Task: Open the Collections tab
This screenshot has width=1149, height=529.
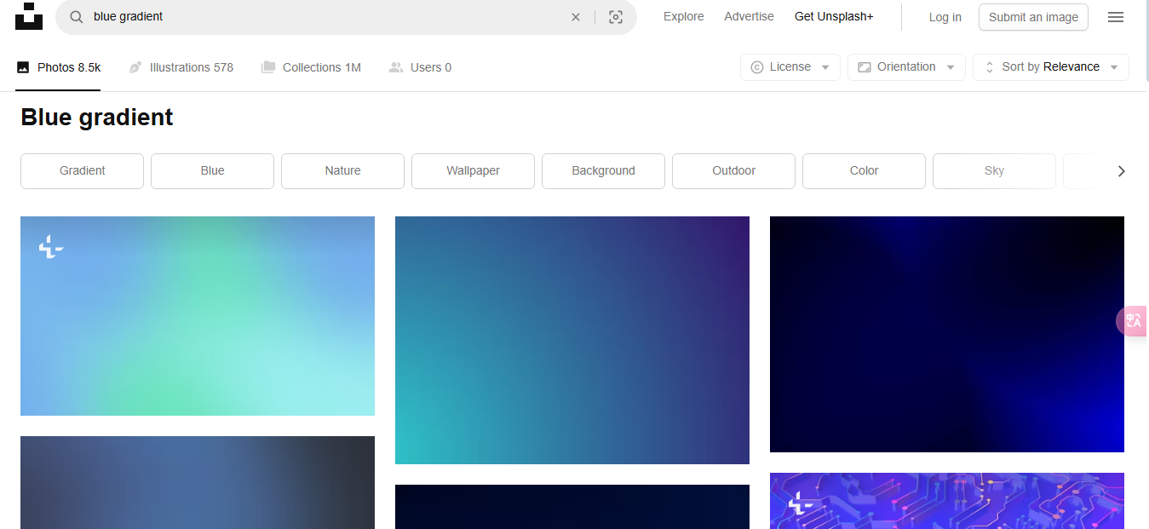Action: 311,67
